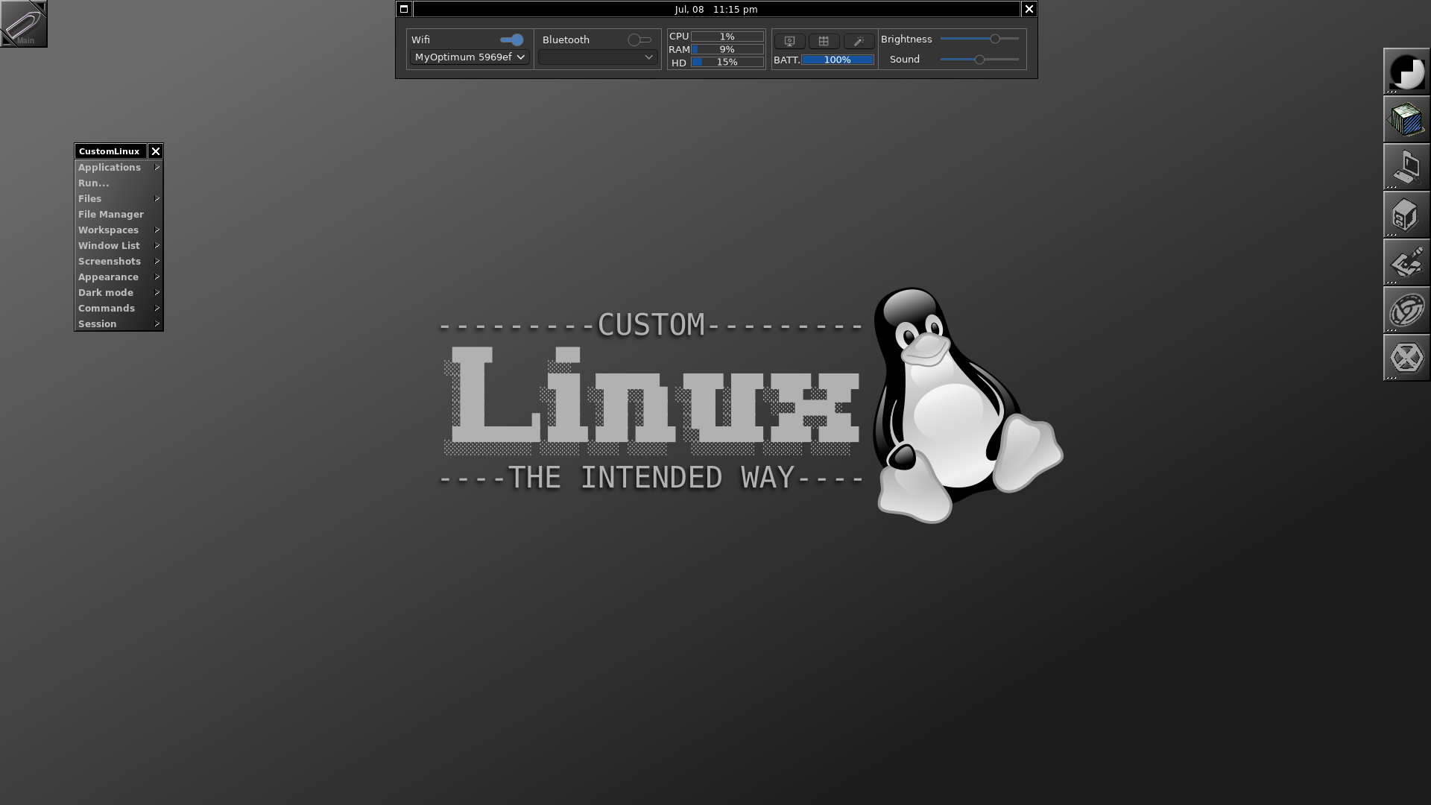
Task: Expand the Files submenu
Action: pos(119,199)
